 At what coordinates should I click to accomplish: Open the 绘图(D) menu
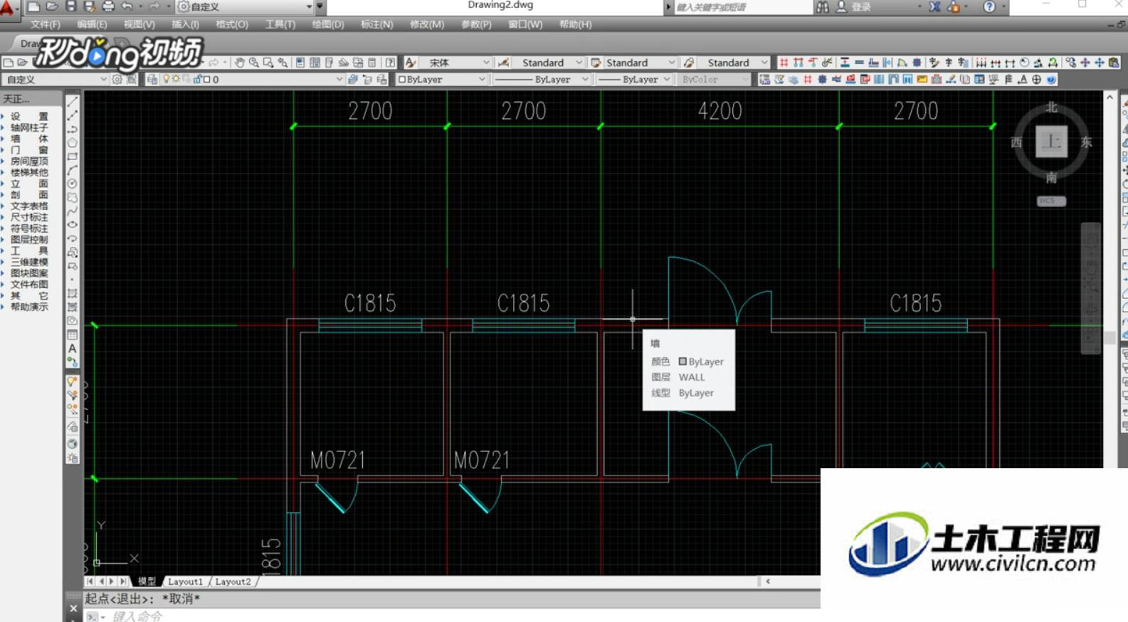[x=328, y=24]
